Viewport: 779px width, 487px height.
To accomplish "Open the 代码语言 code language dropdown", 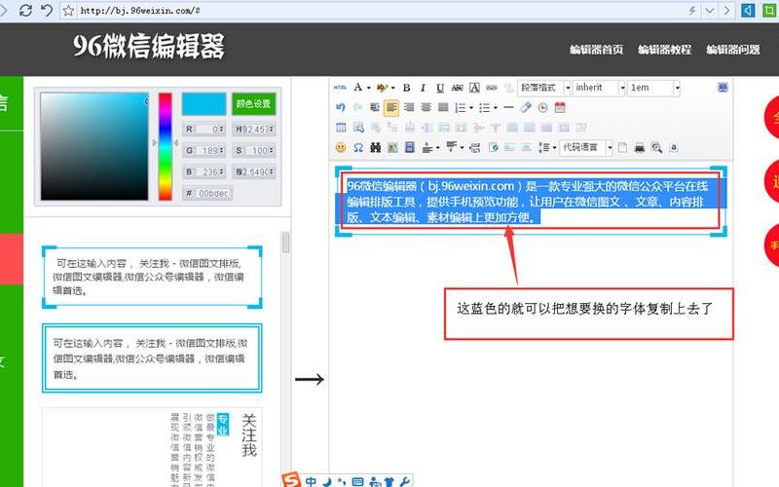I will click(x=586, y=148).
